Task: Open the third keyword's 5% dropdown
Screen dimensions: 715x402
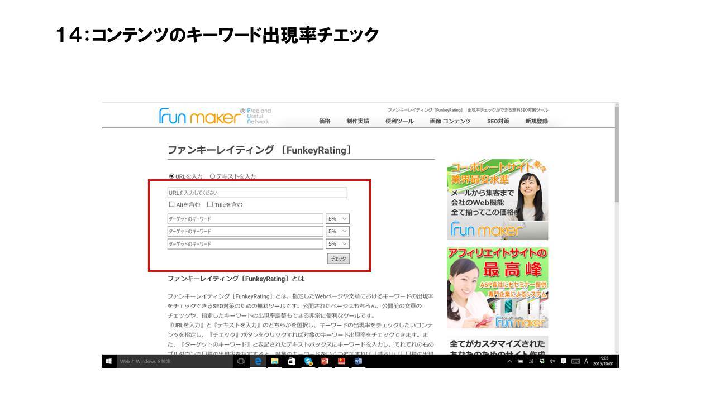Action: (x=337, y=244)
